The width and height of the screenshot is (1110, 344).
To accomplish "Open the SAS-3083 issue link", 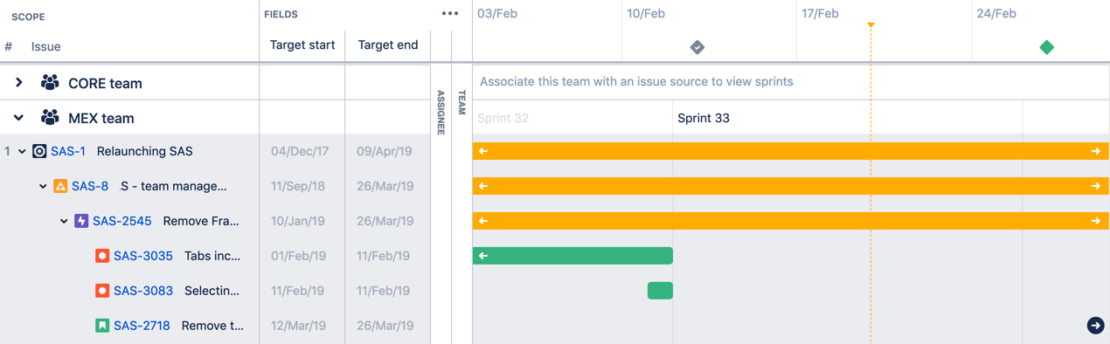I will (x=143, y=291).
